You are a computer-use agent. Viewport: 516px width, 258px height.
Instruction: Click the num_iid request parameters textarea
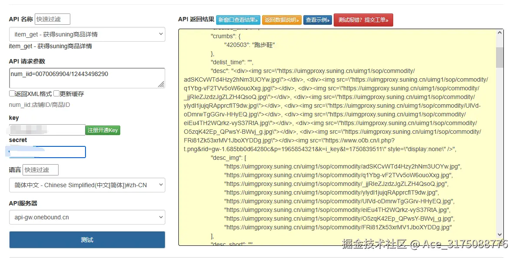87,78
